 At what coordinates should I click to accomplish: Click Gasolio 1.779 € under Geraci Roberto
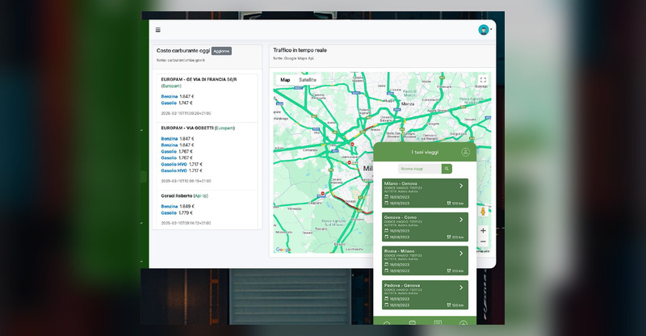[x=178, y=212]
